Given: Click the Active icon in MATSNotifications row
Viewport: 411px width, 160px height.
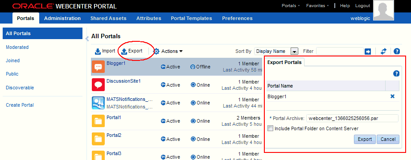Looking at the screenshot, I should pos(163,103).
